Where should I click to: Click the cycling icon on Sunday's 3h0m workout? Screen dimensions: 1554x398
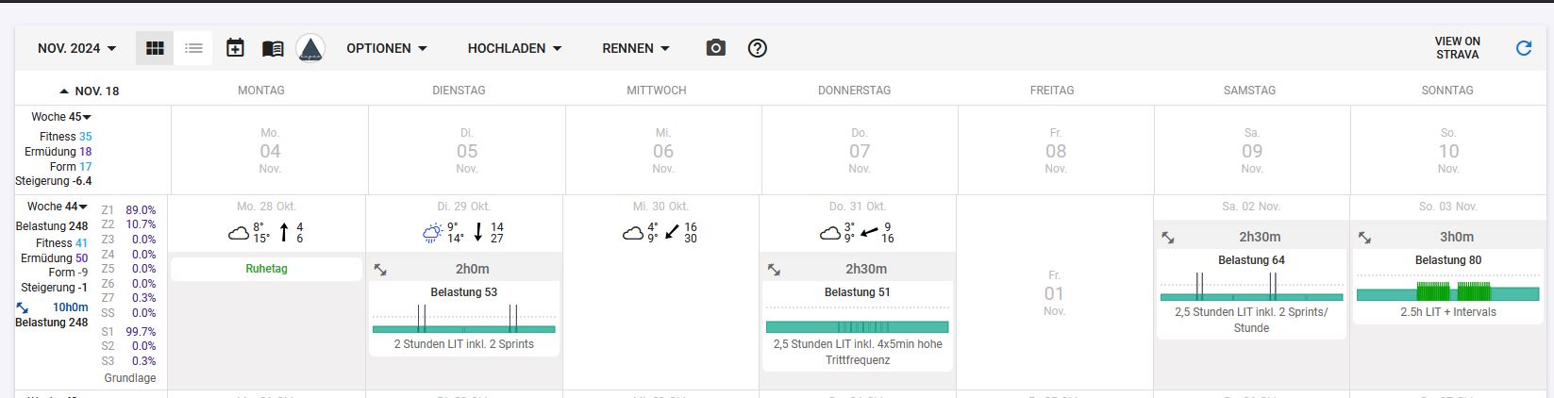(x=1364, y=238)
